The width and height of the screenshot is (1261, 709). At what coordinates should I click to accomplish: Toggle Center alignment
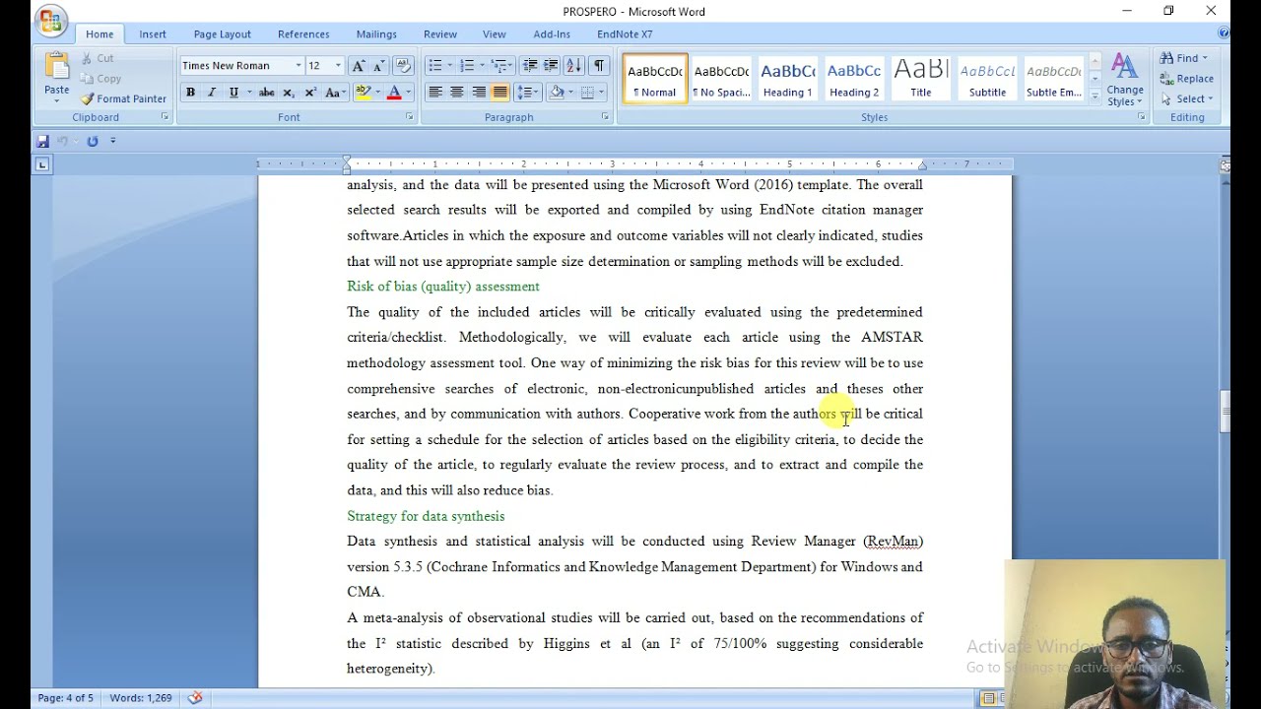[457, 93]
